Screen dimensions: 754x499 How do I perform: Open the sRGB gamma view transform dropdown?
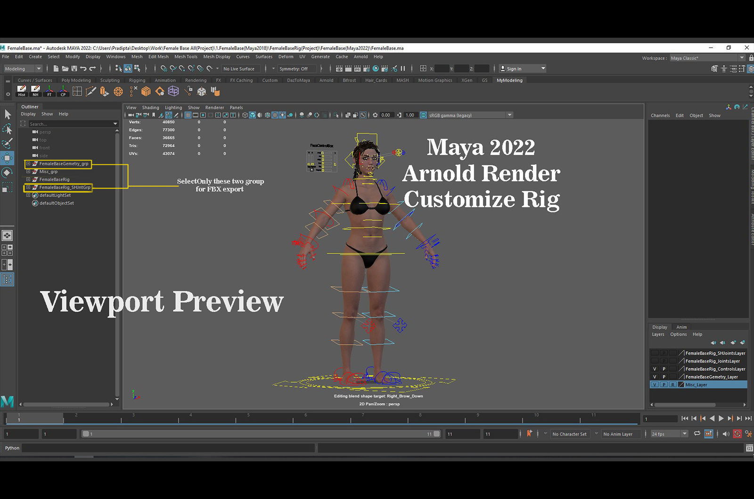(470, 115)
